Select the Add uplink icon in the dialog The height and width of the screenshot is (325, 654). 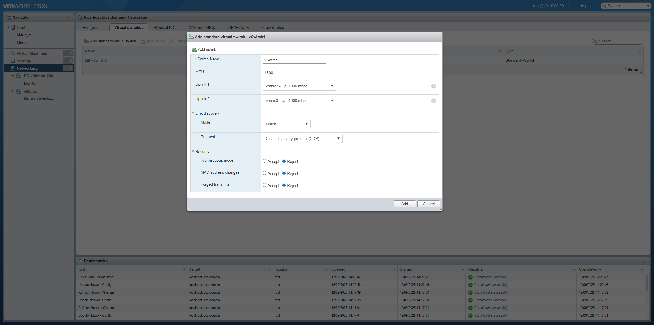pos(194,49)
